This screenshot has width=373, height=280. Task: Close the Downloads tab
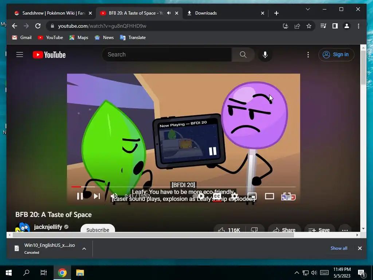tap(262, 13)
